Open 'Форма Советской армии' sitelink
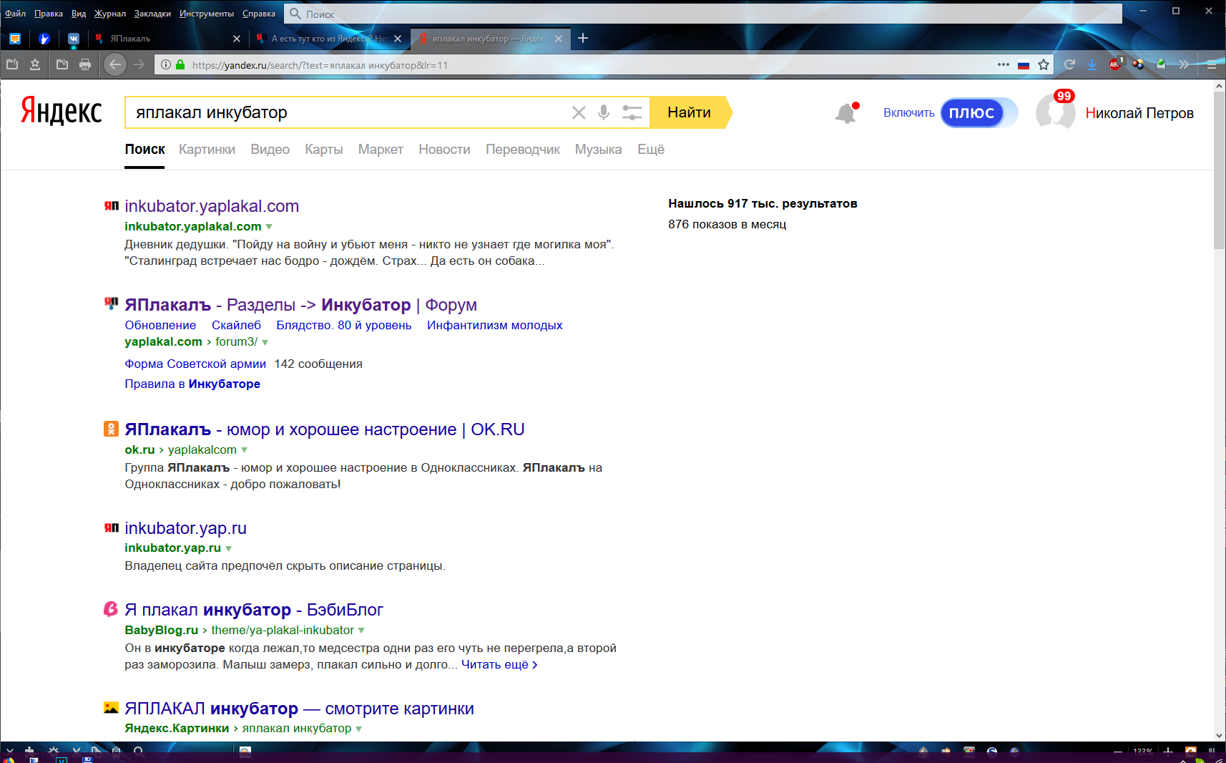 point(195,364)
